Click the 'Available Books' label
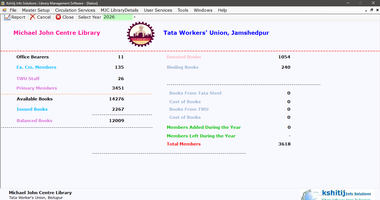Image resolution: width=380 pixels, height=200 pixels. tap(35, 99)
